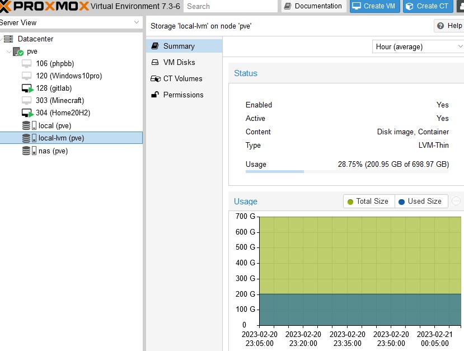Screen dimensions: 464x351
Task: Select the gitlab container icon
Action: click(26, 88)
